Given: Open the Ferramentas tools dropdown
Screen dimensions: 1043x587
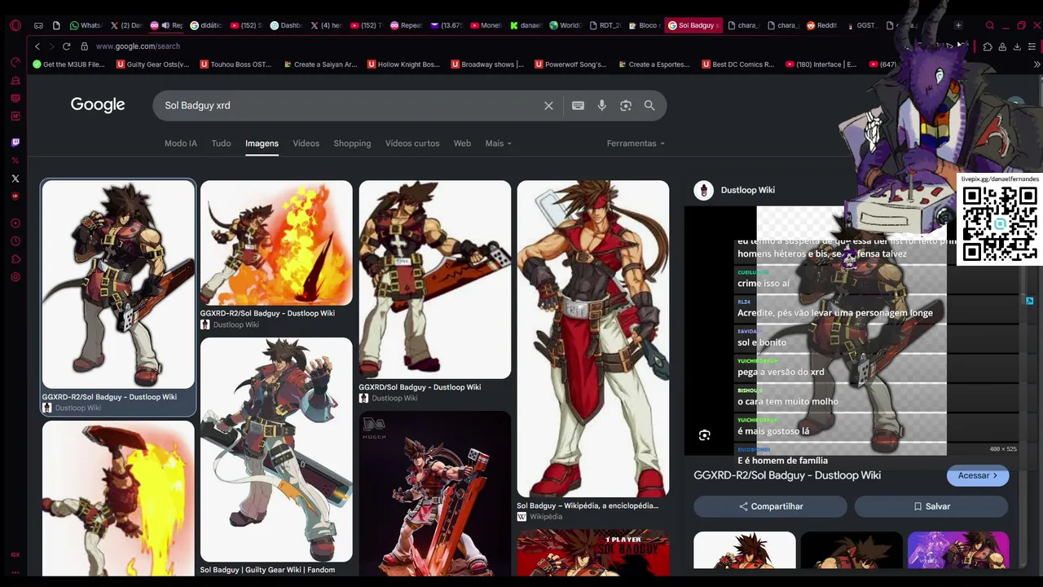Looking at the screenshot, I should pyautogui.click(x=636, y=143).
